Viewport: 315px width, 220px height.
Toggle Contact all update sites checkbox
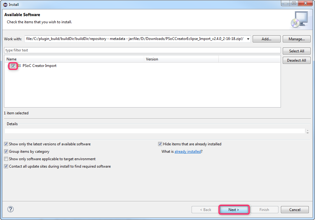click(x=6, y=166)
